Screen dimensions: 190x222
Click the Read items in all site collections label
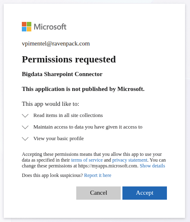click(68, 115)
